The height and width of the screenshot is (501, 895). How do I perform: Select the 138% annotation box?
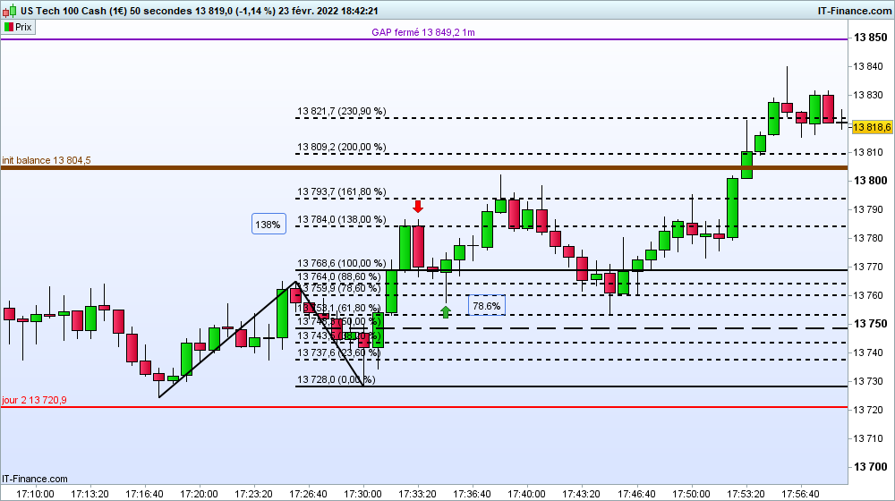coord(268,225)
